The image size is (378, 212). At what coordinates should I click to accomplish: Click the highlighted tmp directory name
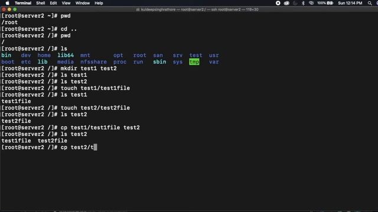(194, 62)
